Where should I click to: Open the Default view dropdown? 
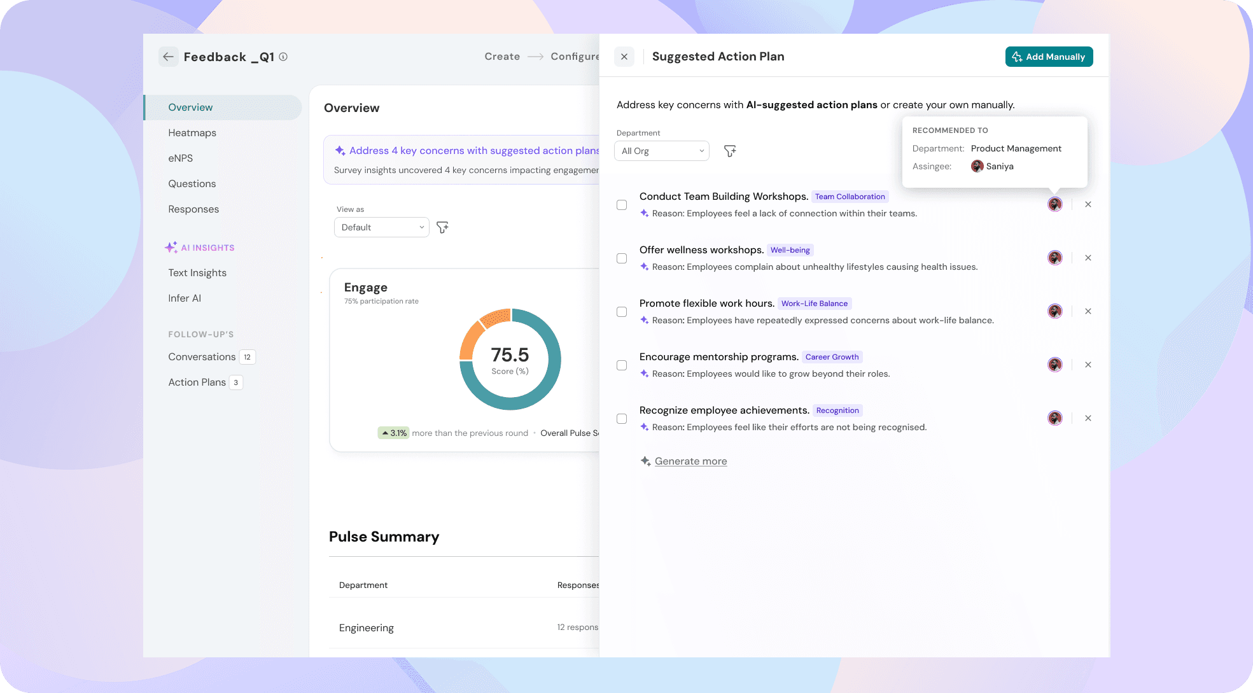(x=382, y=227)
